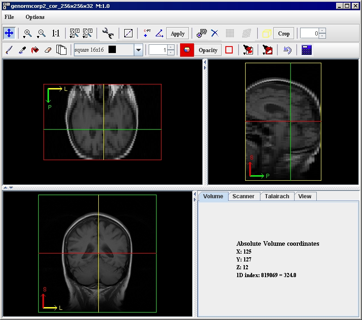Switch to the Talairach tab
Viewport: 362px width, 320px height.
(277, 196)
